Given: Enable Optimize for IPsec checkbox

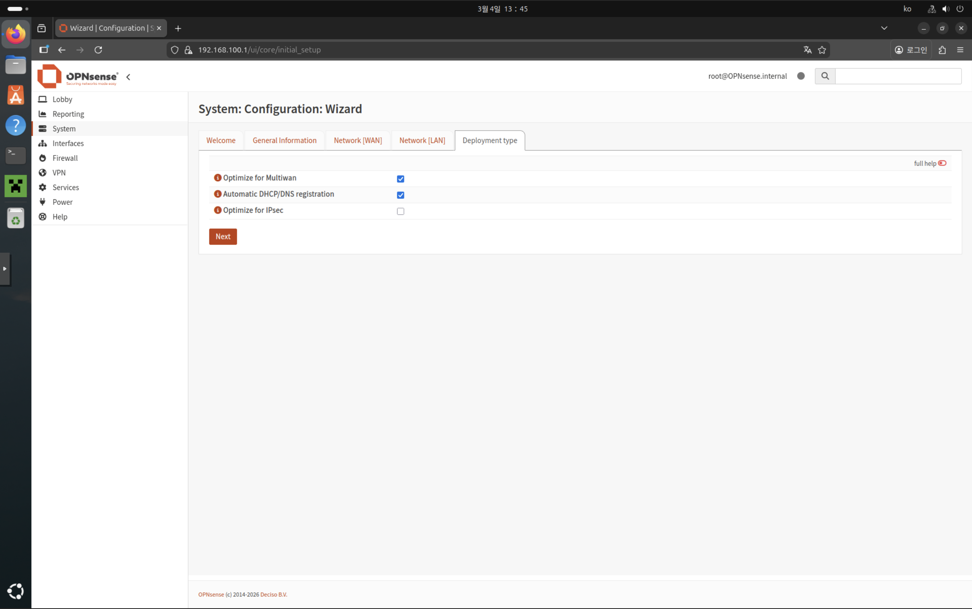Looking at the screenshot, I should (x=400, y=211).
